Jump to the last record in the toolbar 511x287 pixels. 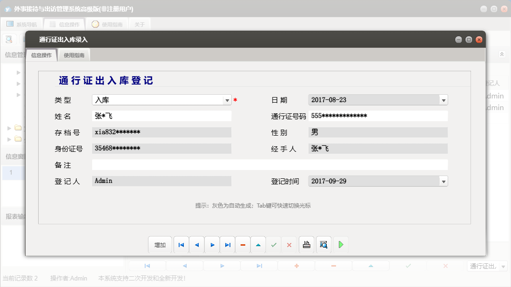227,245
